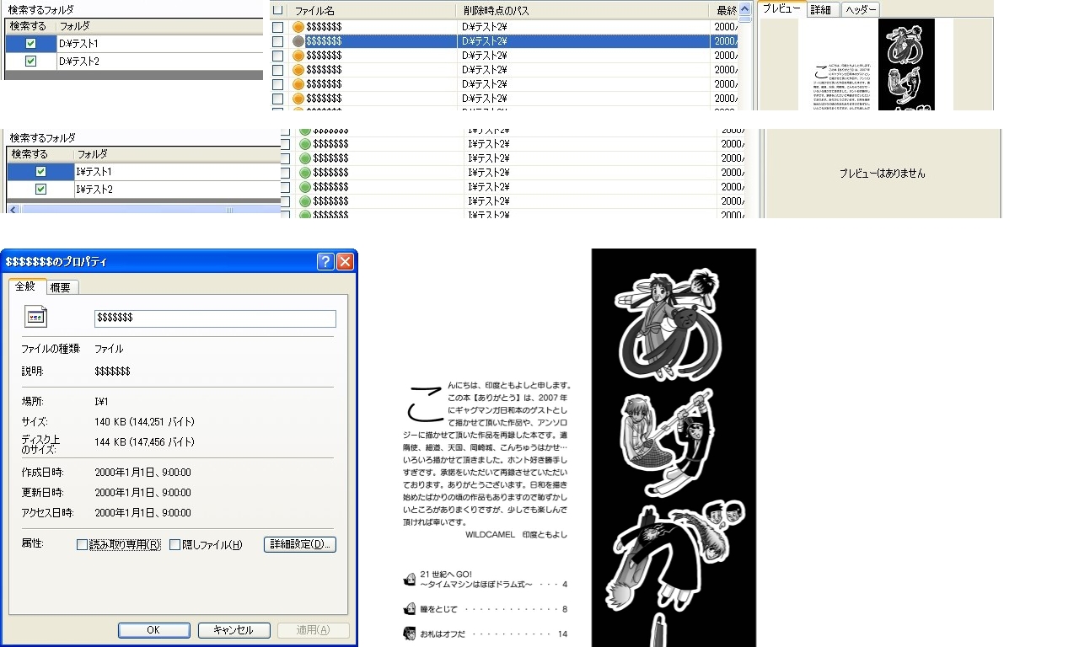Enable the 読み取り専用(R) attribute checkbox
Screen dimensions: 1079x647
(x=82, y=545)
